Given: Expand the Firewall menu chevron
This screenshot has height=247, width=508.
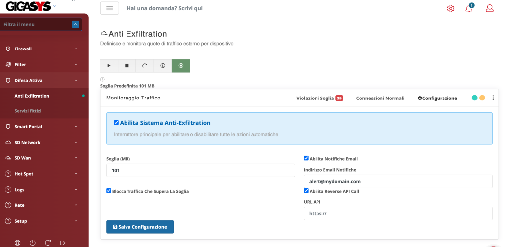Looking at the screenshot, I should click(x=76, y=49).
